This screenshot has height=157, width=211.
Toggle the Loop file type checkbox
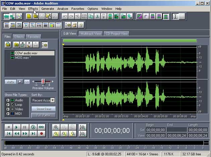point(8,105)
